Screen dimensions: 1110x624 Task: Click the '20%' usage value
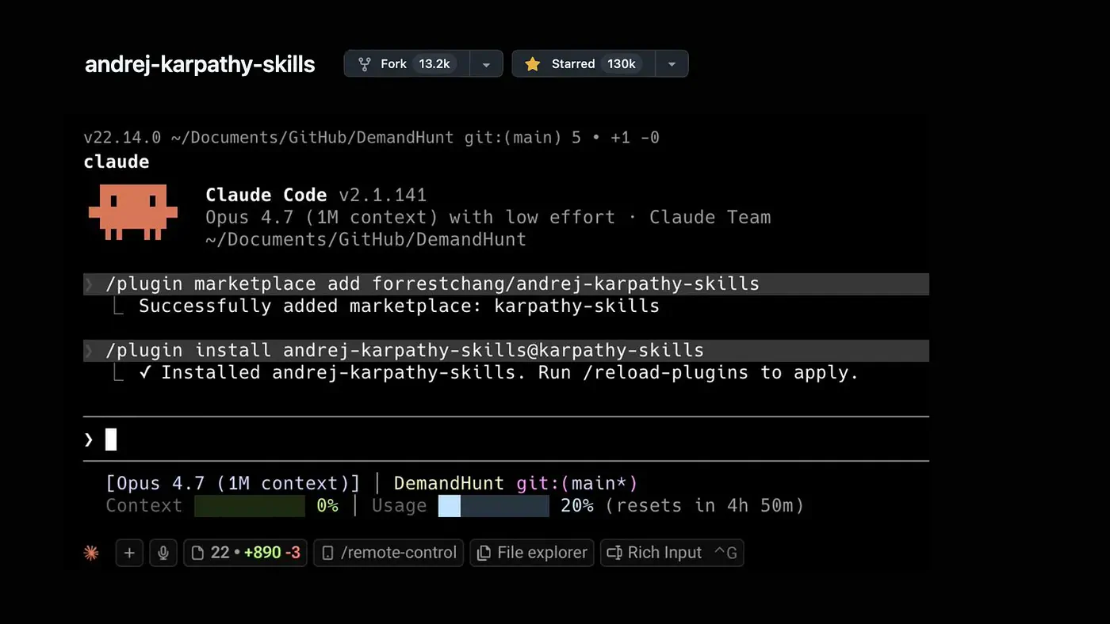[577, 505]
